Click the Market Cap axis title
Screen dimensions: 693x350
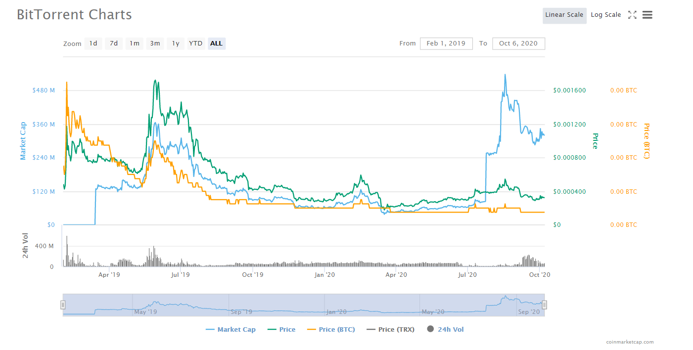(x=23, y=141)
